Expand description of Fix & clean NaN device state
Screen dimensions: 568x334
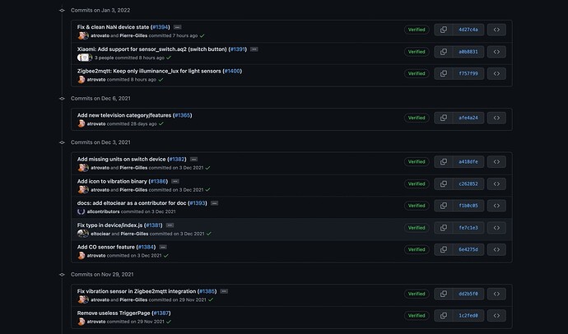pyautogui.click(x=177, y=27)
